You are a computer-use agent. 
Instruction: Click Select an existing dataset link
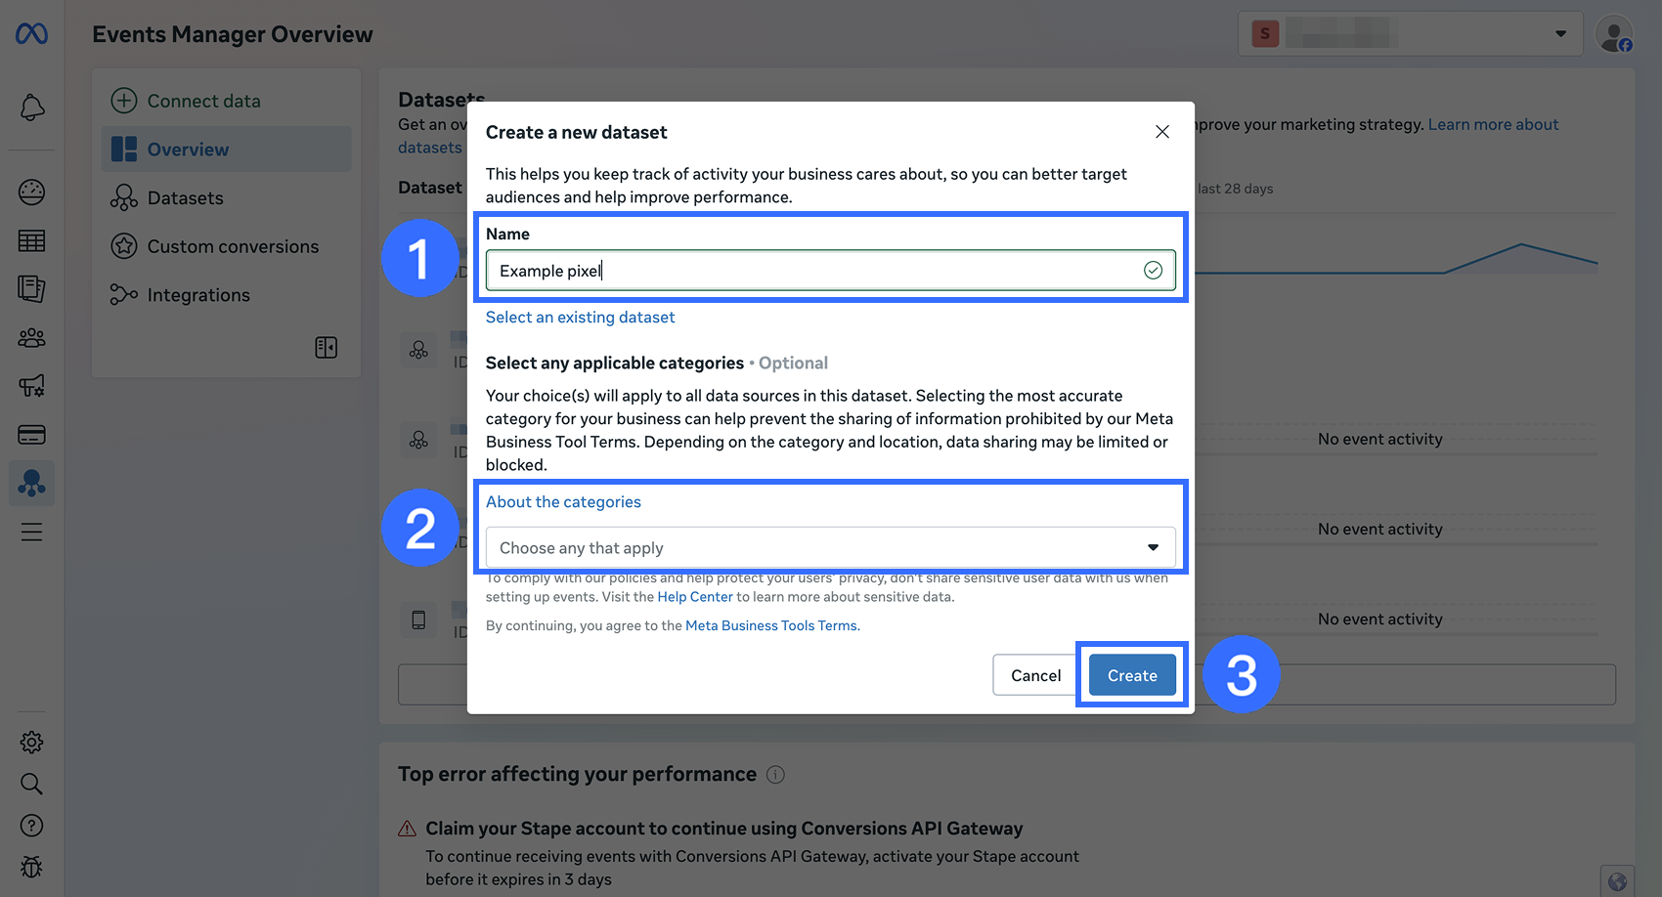(580, 318)
